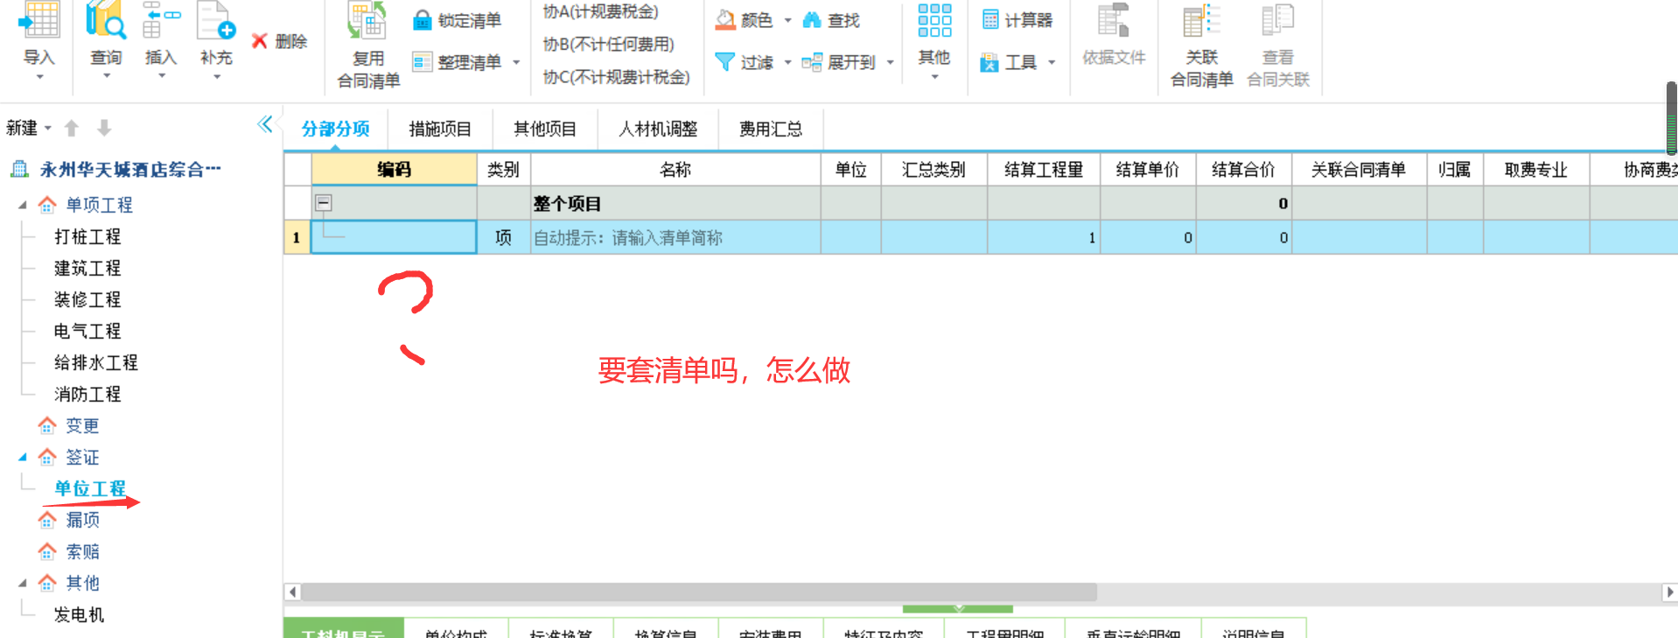The width and height of the screenshot is (1678, 638).
Task: Select 电气工程 in the tree
Action: point(87,331)
